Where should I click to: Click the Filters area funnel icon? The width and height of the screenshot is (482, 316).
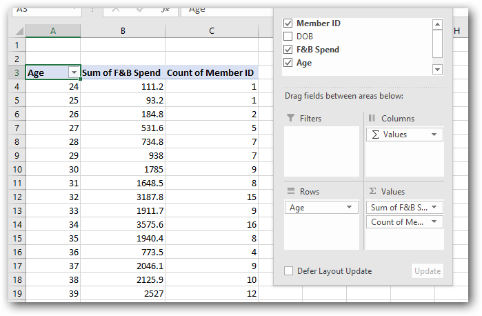[x=290, y=119]
